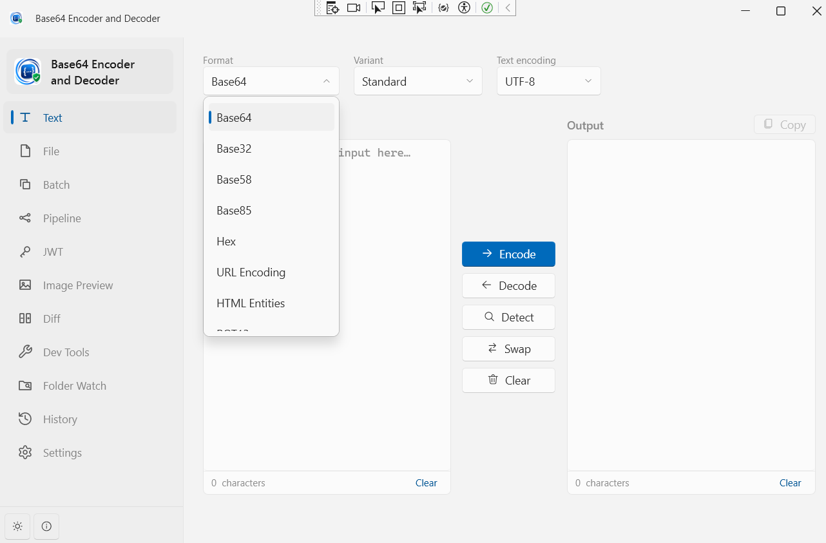Select Base85 in the format list
Image resolution: width=826 pixels, height=543 pixels.
[x=271, y=211]
